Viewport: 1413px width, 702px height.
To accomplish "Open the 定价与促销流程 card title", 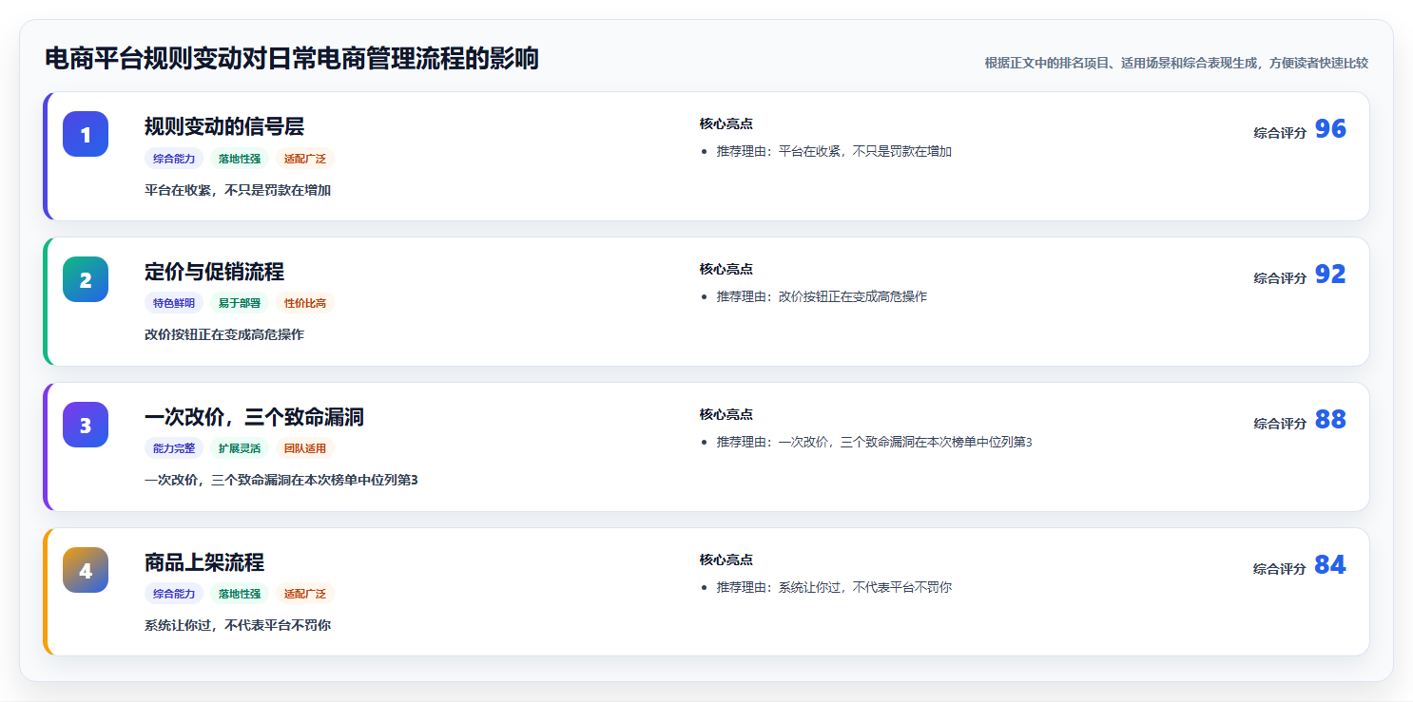I will coord(214,272).
